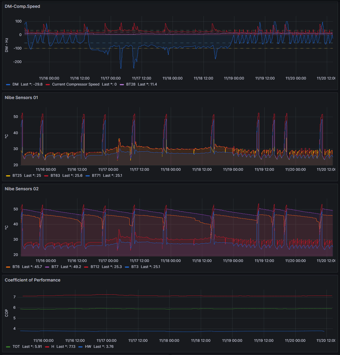This screenshot has width=340, height=355.
Task: Click the orange BT6 color swatch
Action: (8, 267)
